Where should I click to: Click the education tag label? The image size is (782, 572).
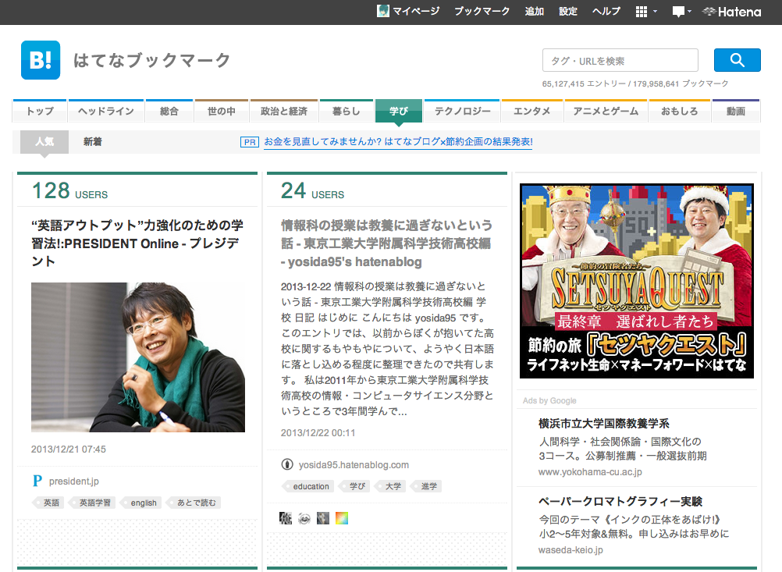311,486
